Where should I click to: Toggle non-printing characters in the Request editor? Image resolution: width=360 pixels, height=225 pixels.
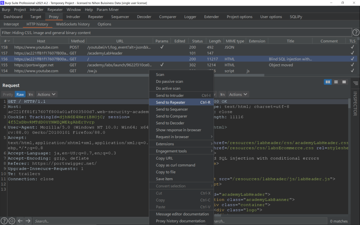click(30, 94)
